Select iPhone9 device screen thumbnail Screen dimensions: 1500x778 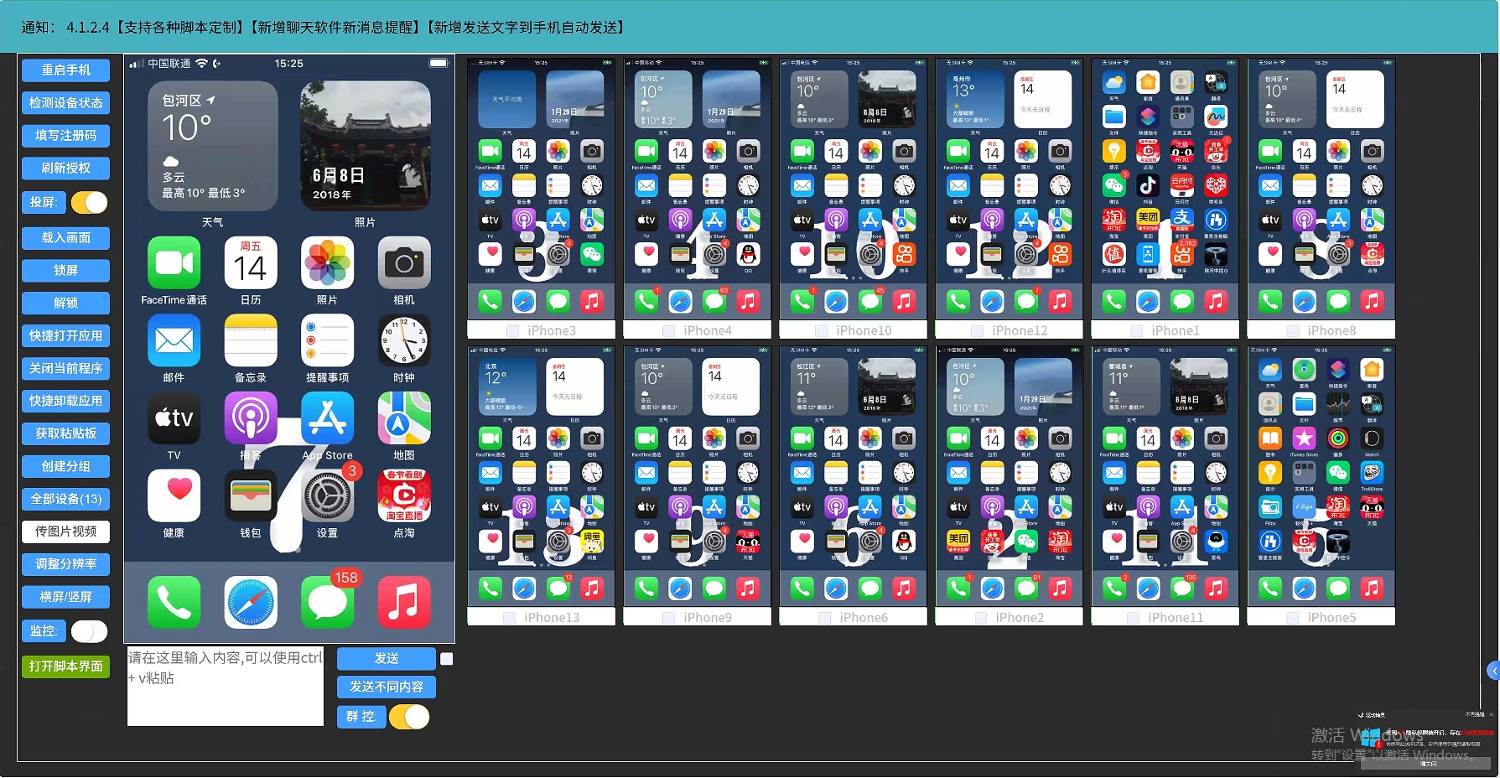pyautogui.click(x=697, y=475)
